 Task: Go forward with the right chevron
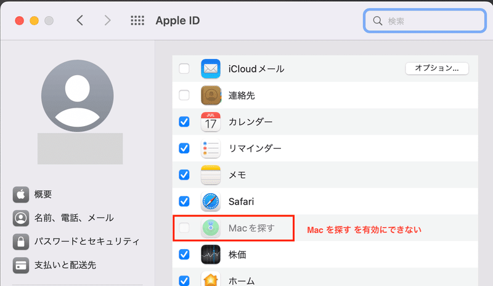click(107, 20)
